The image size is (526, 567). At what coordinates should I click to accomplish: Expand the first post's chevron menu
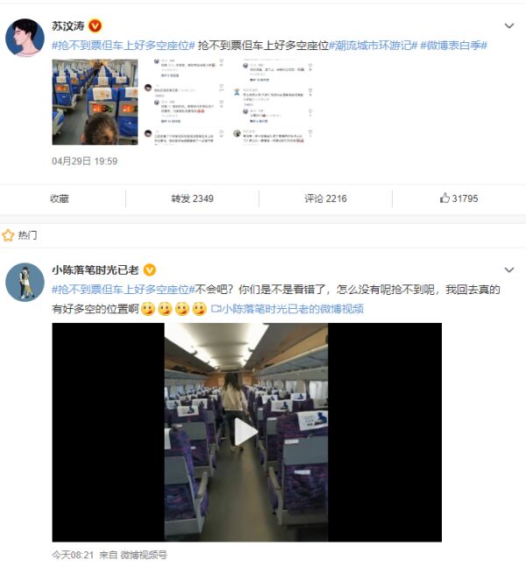[509, 25]
